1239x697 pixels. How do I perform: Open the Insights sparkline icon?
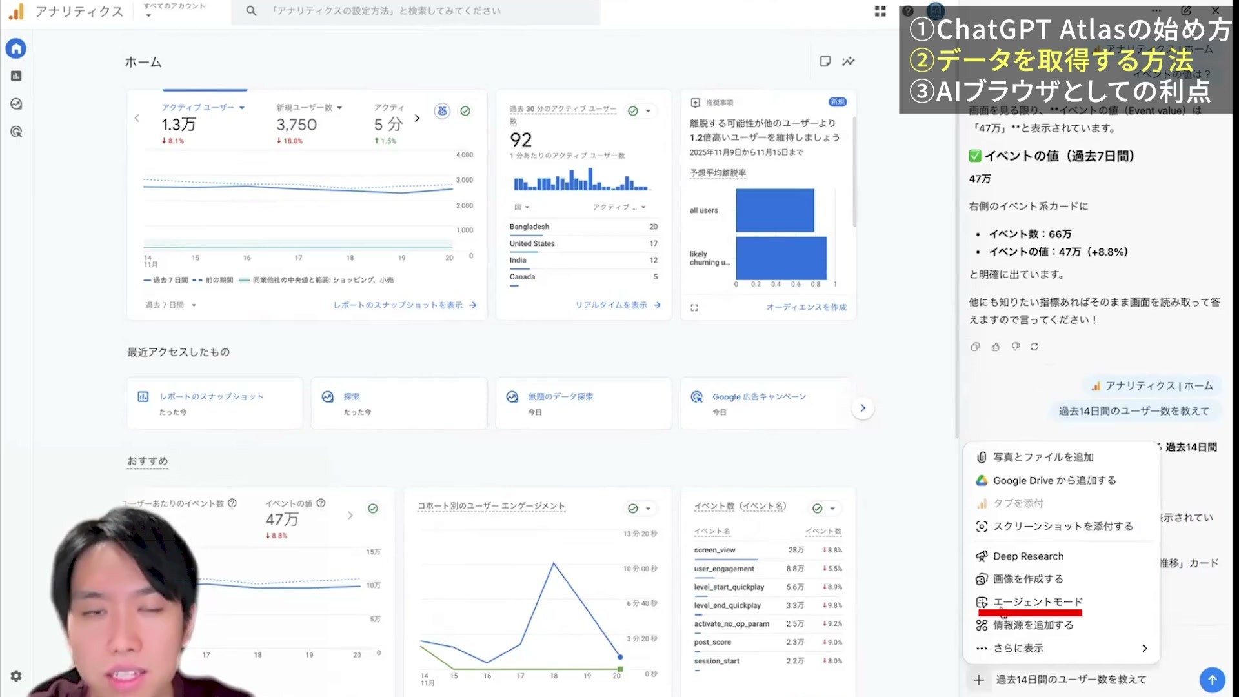point(849,61)
